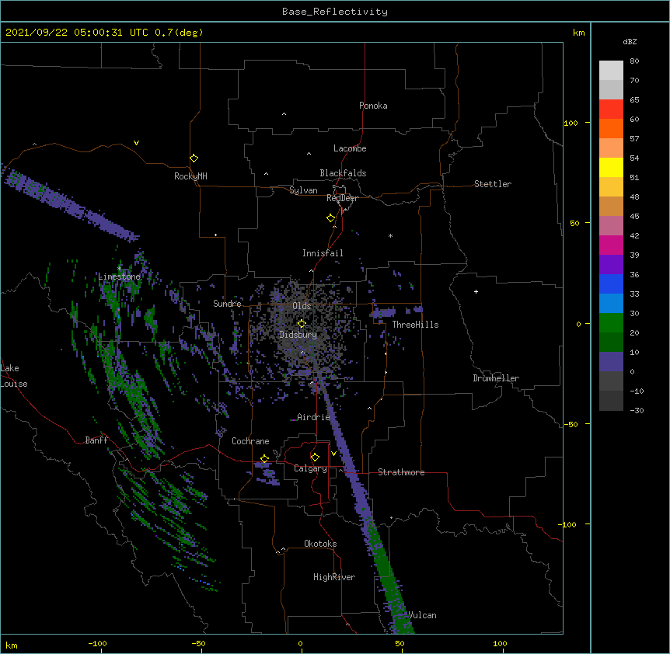Select the slate purple 10-0 dBZ swatch
This screenshot has width=670, height=654.
click(x=611, y=362)
